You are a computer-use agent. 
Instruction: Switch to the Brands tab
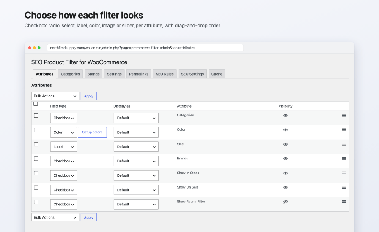[93, 74]
